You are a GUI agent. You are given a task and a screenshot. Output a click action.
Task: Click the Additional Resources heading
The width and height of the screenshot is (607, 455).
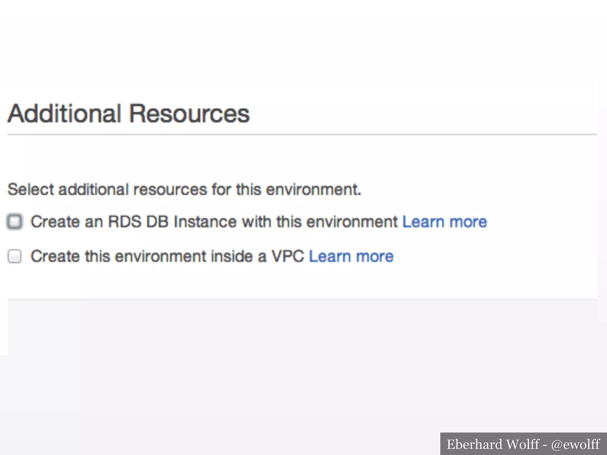coord(128,113)
